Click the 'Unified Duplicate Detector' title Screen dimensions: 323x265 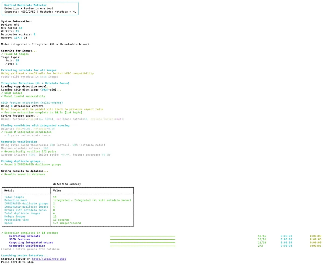coord(25,5)
